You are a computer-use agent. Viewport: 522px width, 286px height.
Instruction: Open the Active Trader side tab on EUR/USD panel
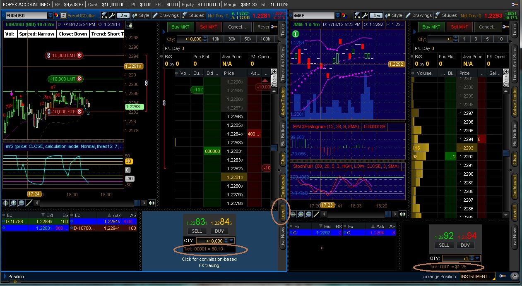point(283,101)
